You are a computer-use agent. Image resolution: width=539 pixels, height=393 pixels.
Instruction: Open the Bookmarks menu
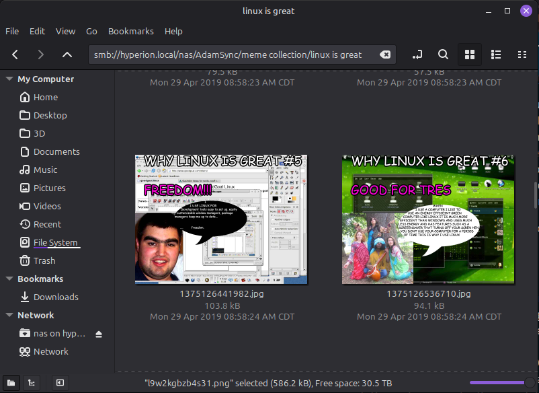pyautogui.click(x=130, y=31)
